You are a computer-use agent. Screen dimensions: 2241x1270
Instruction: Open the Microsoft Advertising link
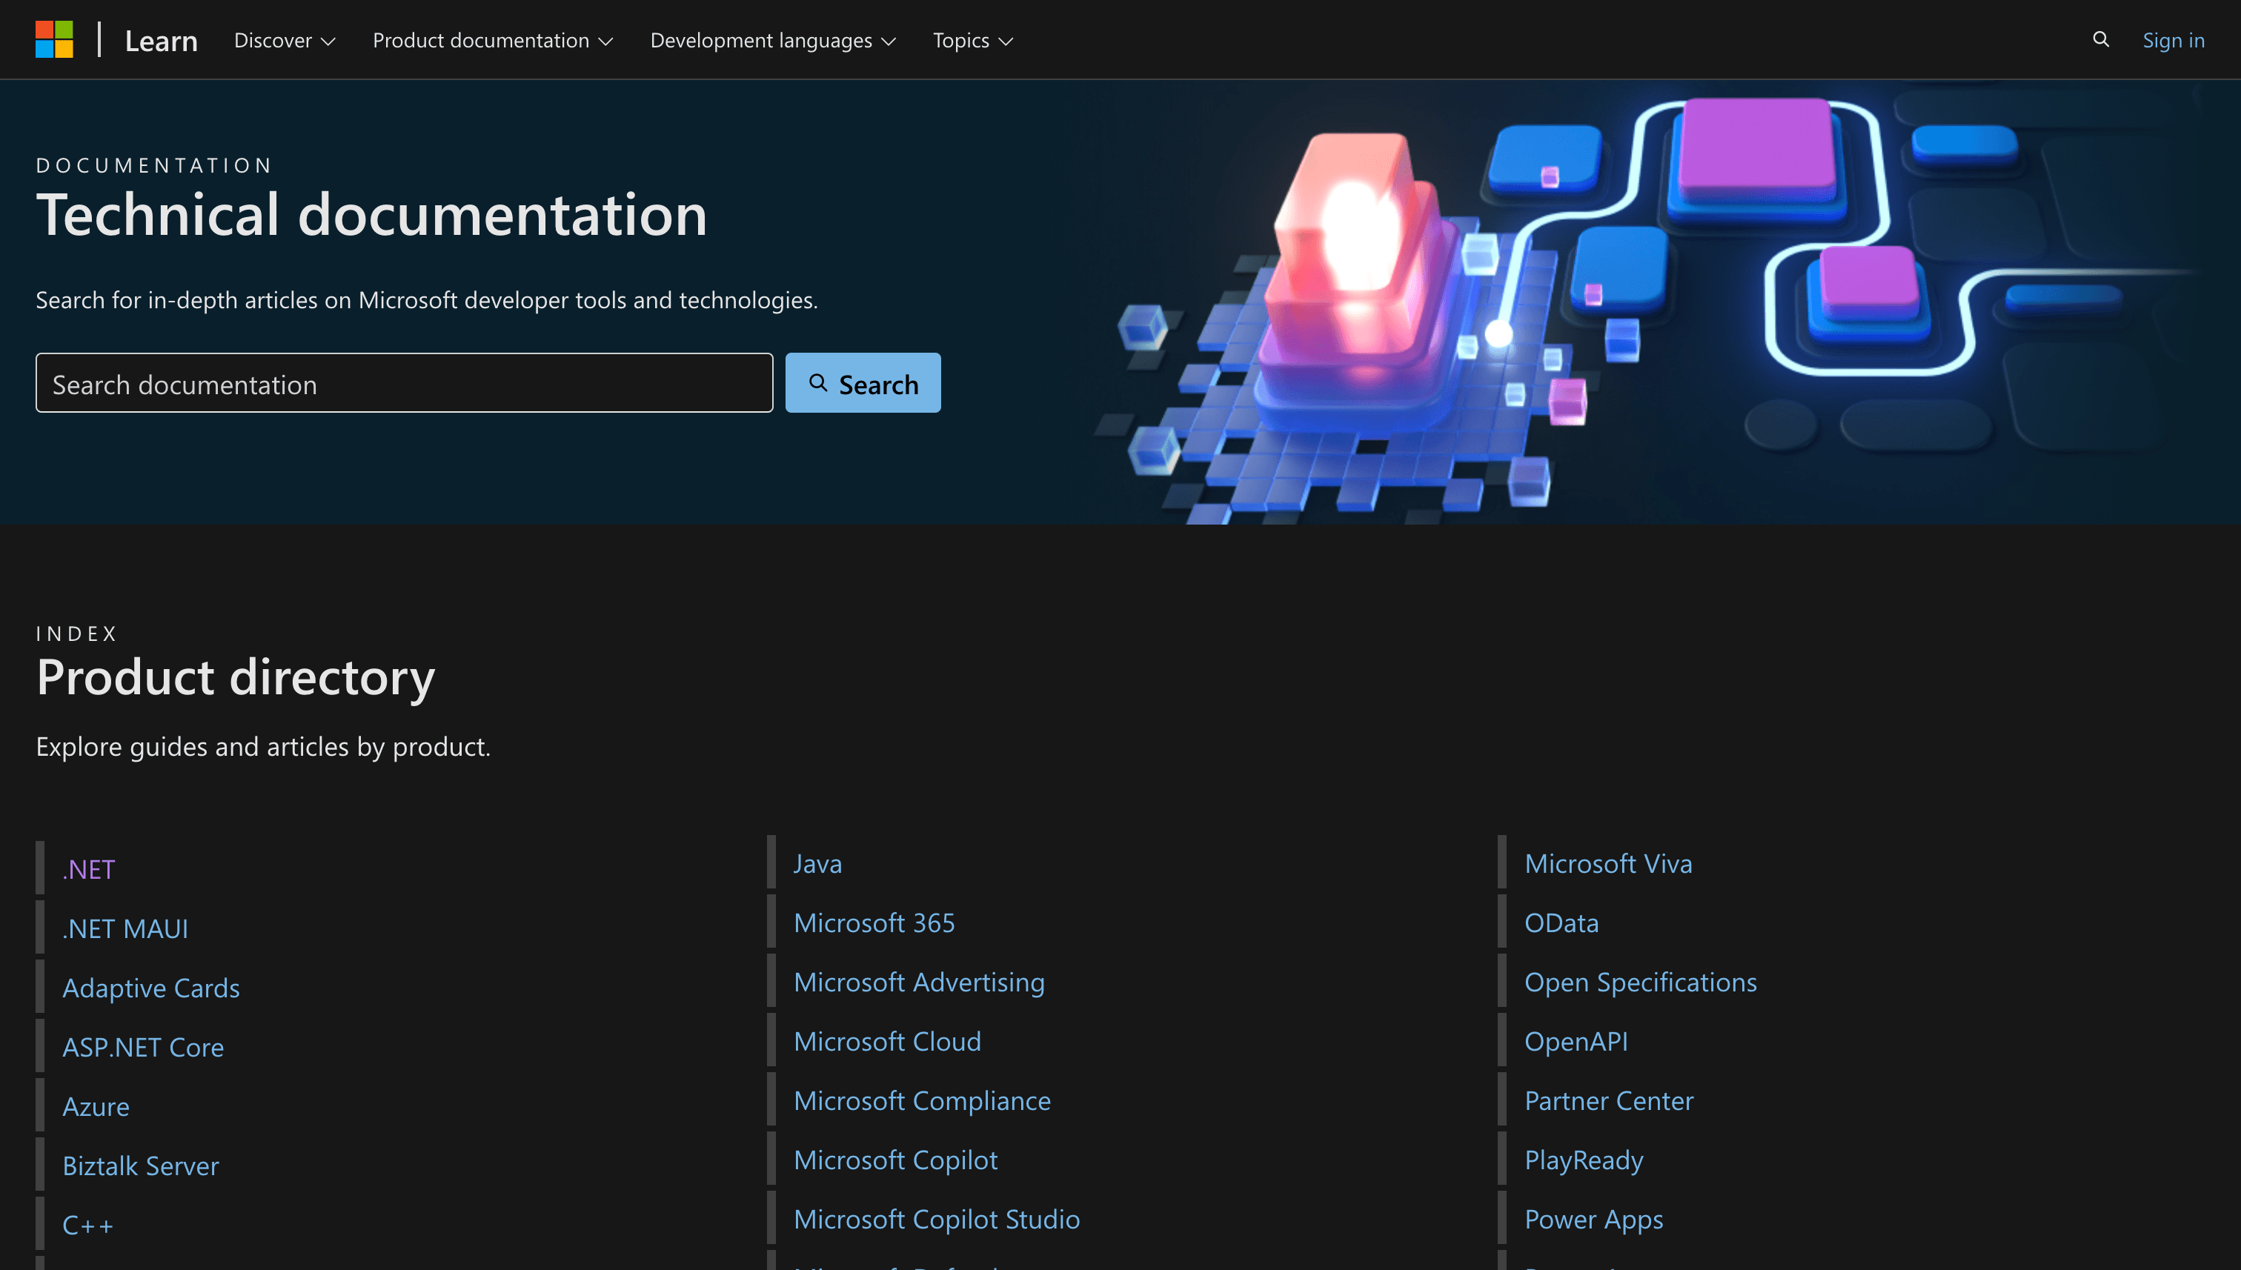click(x=918, y=983)
